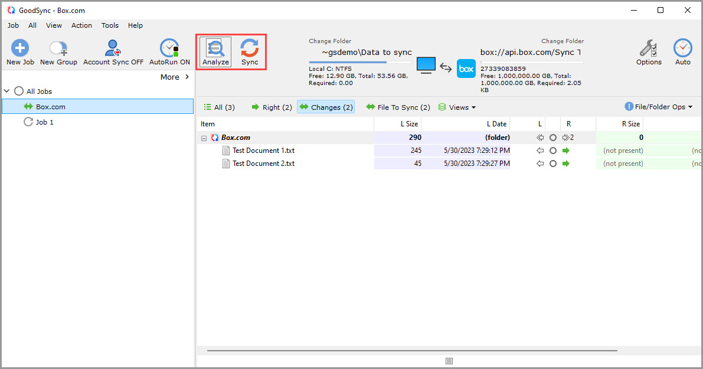Set green right arrow for Test Document 2.txt
The height and width of the screenshot is (369, 703).
tap(566, 164)
